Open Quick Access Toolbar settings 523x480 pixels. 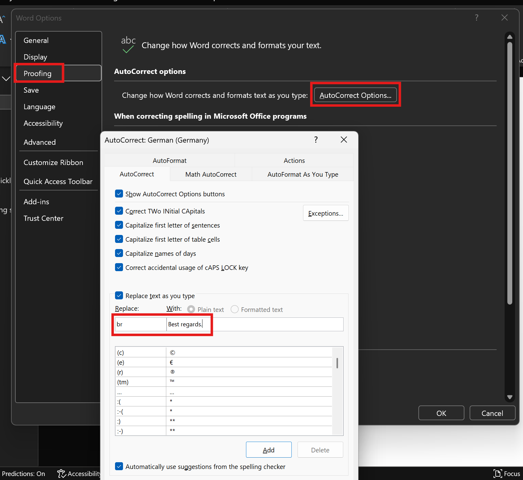coord(58,182)
